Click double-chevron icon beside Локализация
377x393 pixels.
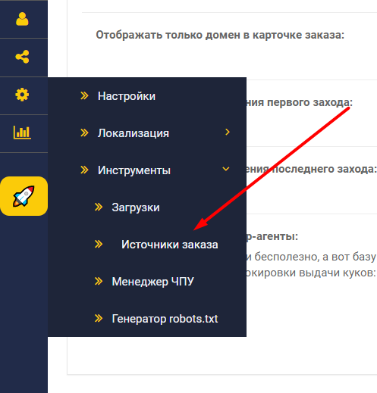84,133
